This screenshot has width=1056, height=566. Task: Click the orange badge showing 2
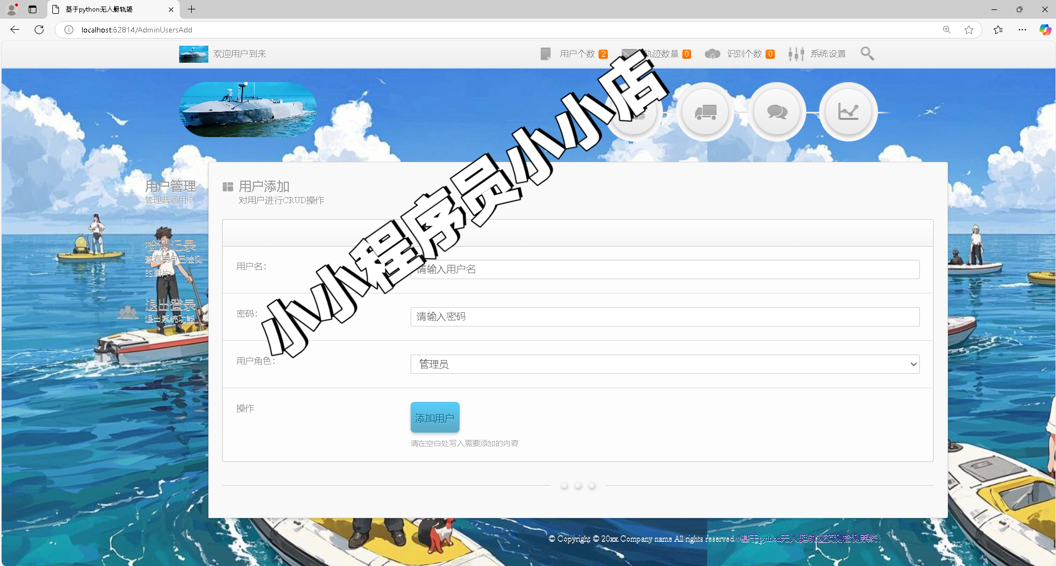point(603,54)
